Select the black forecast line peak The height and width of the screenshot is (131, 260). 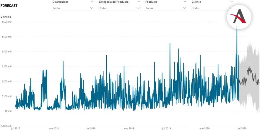tap(249, 63)
